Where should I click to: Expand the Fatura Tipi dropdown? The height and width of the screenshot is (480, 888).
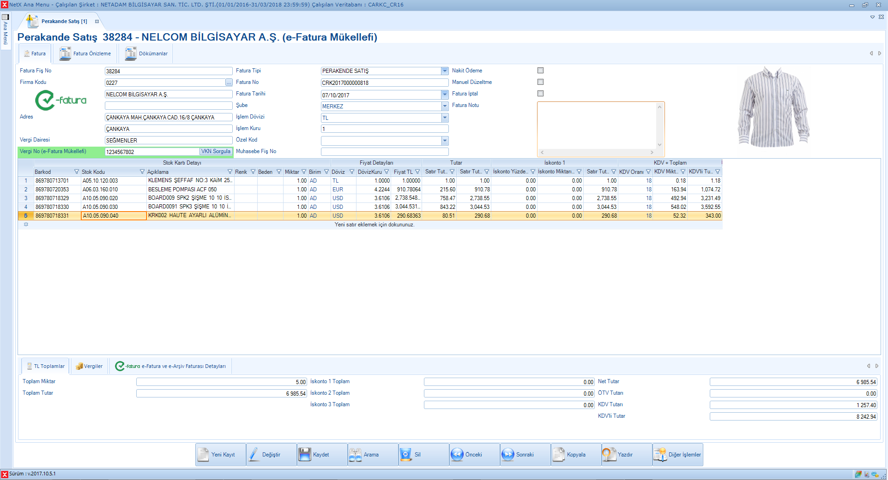coord(445,71)
